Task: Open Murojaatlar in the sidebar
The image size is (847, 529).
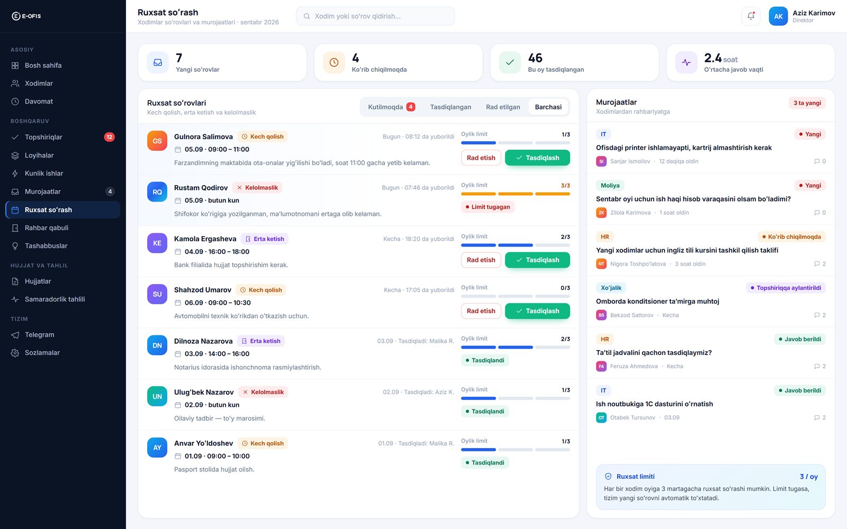Action: (63, 191)
